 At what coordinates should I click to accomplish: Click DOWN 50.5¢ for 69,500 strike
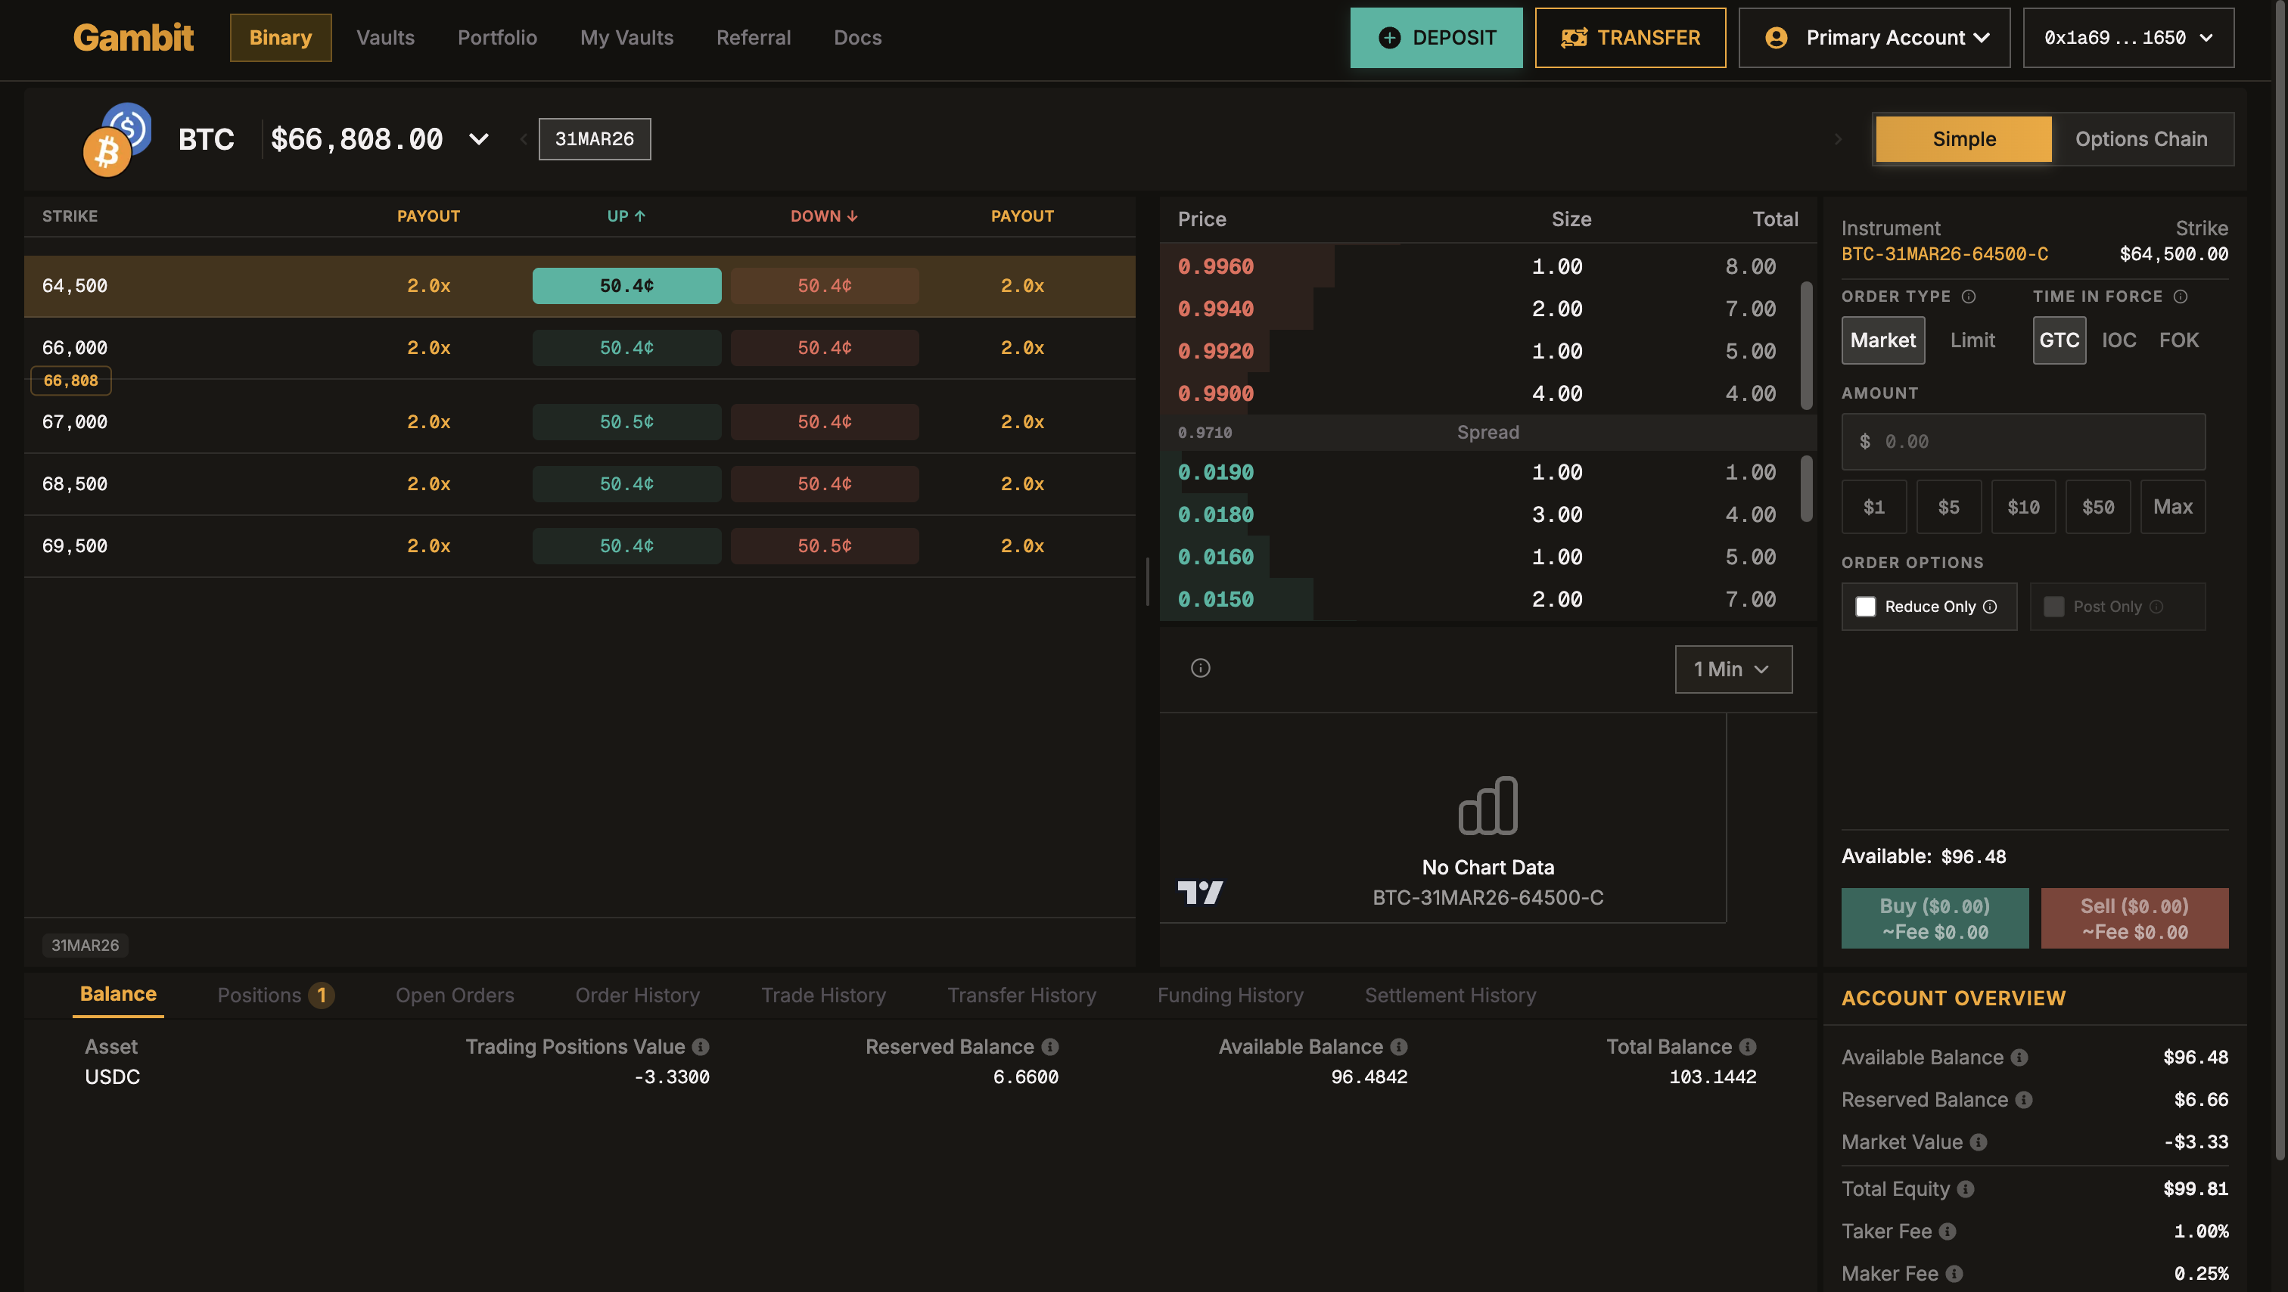tap(824, 546)
